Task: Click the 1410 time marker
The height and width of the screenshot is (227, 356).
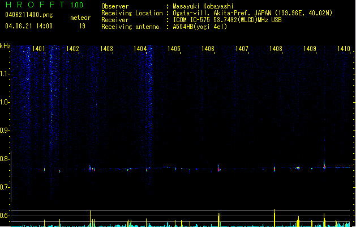Action: point(344,49)
